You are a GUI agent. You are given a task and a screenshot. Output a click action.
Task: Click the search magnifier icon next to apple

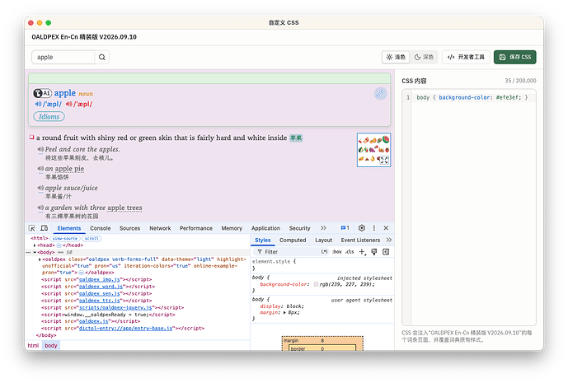tap(101, 57)
